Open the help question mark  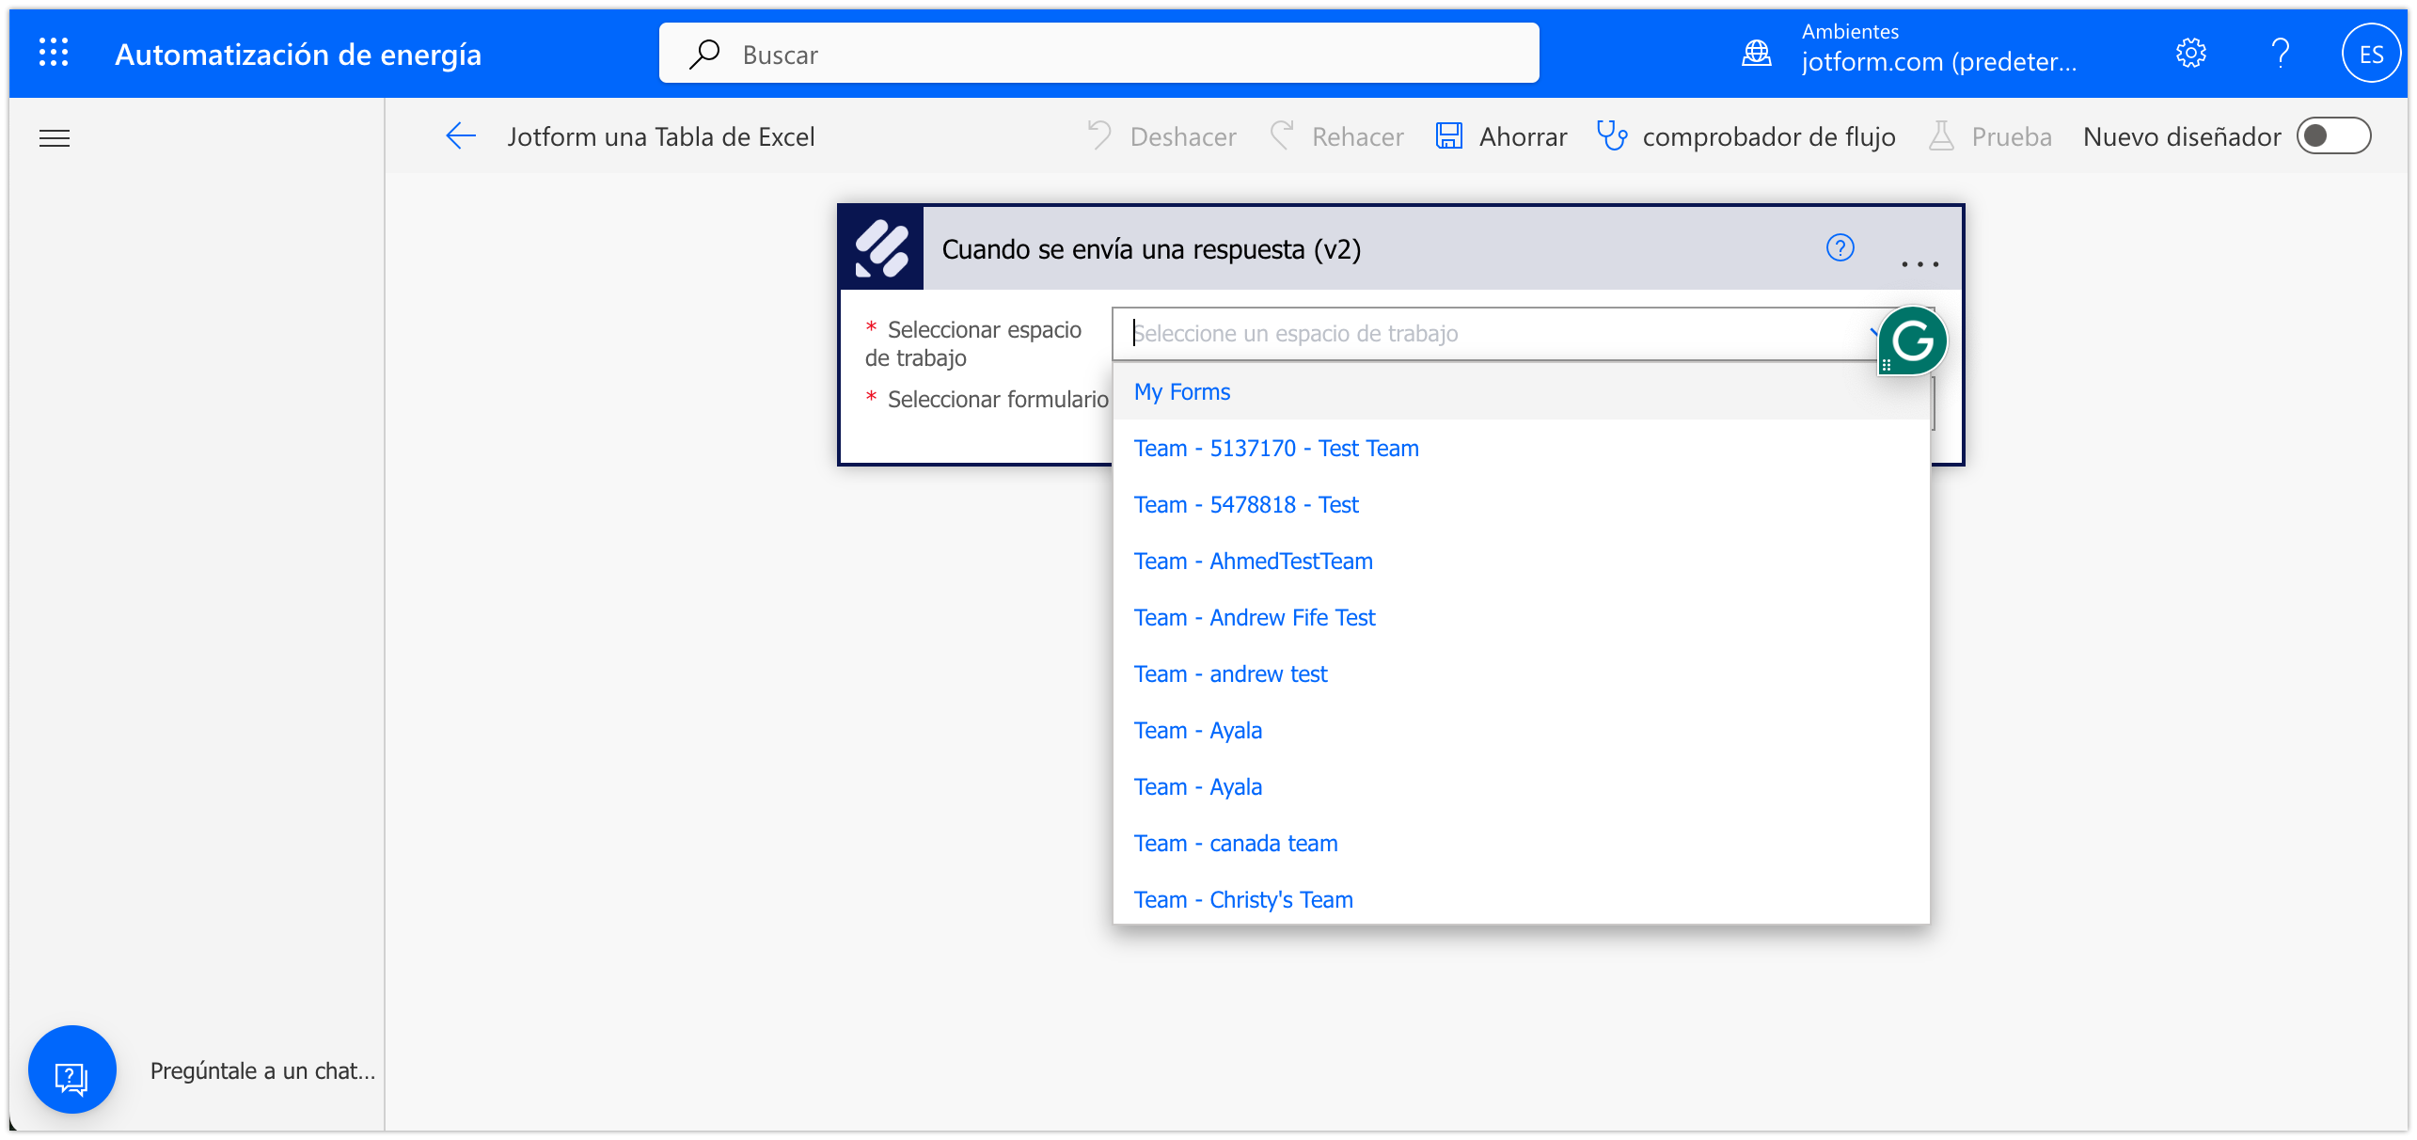click(2280, 53)
